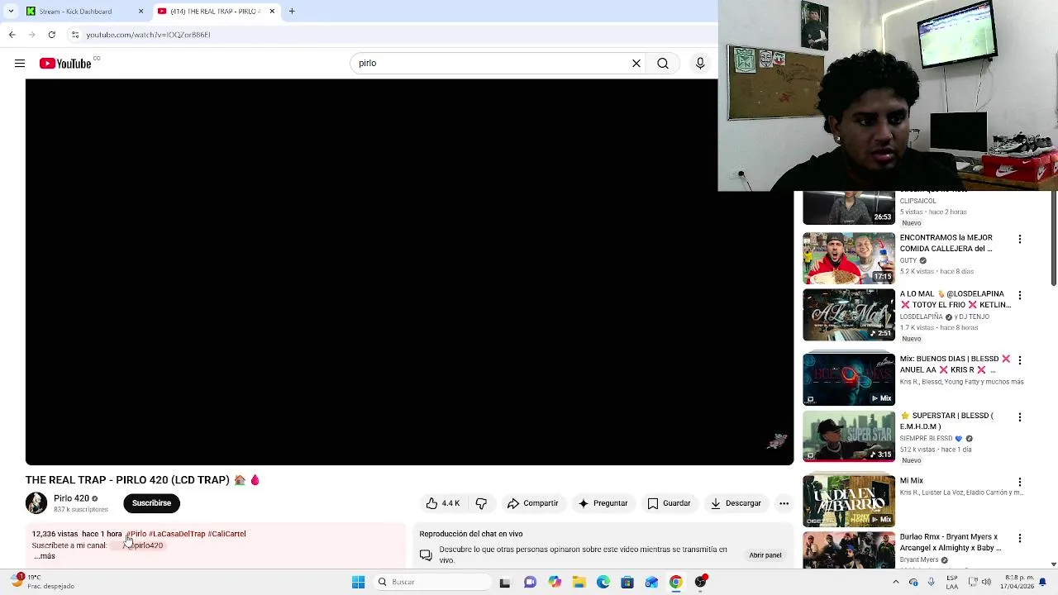Clear the 'pirlo' search text with X
The image size is (1058, 595).
(636, 64)
